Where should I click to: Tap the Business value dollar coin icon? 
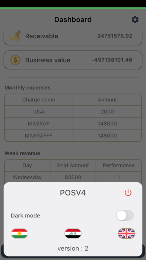pyautogui.click(x=15, y=60)
